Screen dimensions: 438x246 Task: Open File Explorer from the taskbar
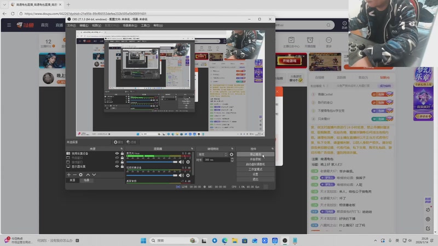(235, 241)
